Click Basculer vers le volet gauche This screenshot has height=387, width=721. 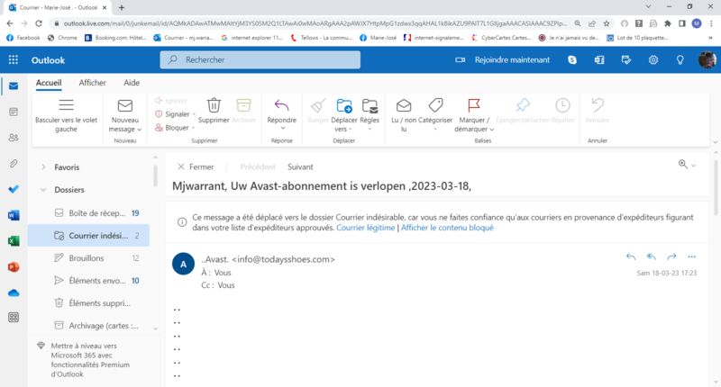pos(66,115)
